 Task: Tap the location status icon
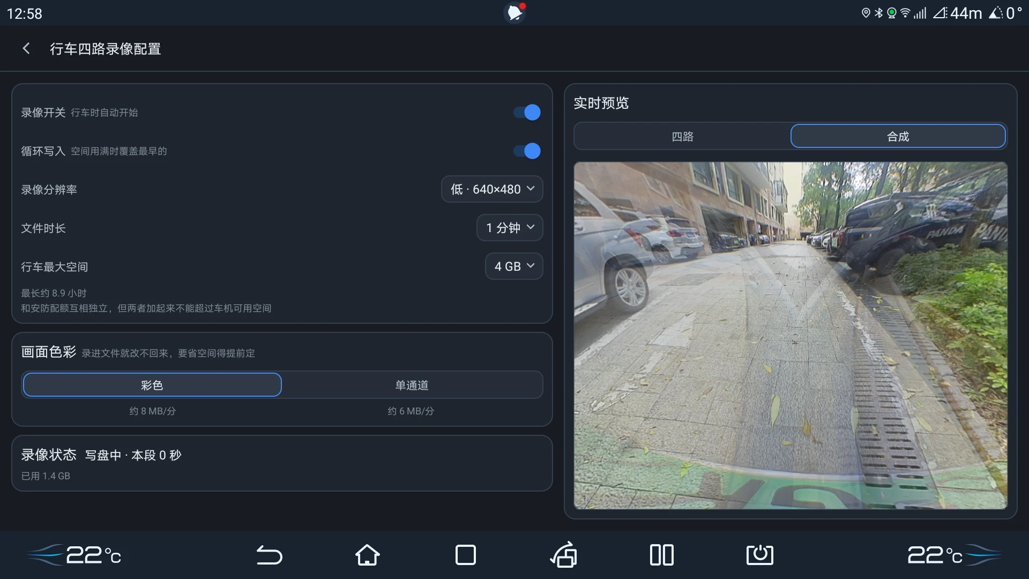[x=866, y=13]
